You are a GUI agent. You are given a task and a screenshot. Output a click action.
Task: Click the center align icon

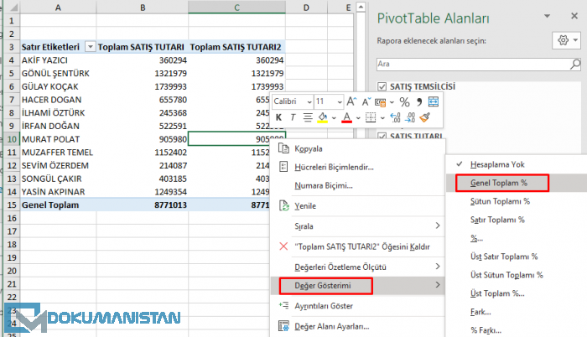pos(308,117)
